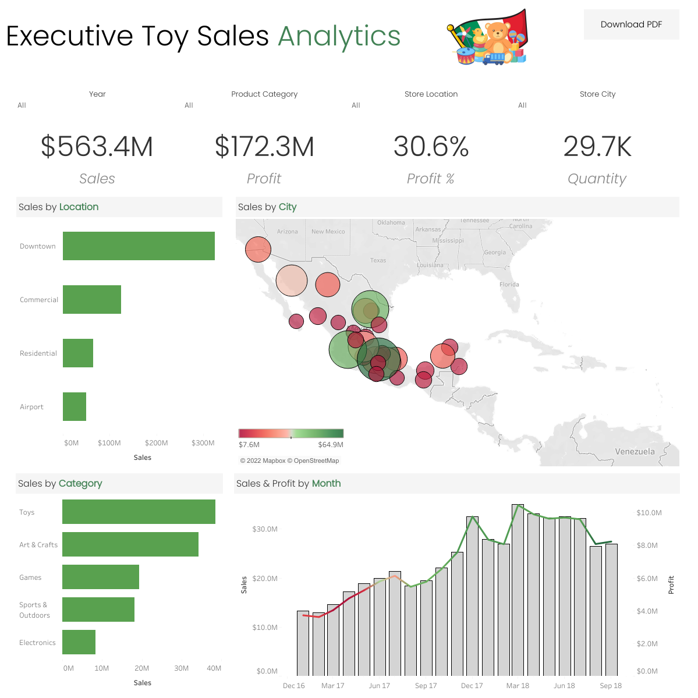698x698 pixels.
Task: Select the Airport bar in Sales by Location
Action: [x=74, y=406]
